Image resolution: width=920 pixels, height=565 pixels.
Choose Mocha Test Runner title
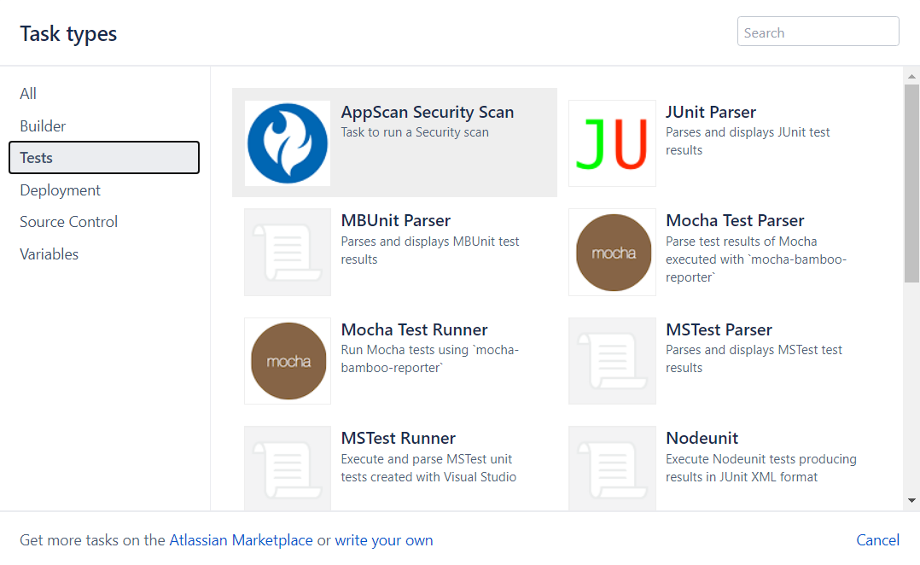click(414, 329)
